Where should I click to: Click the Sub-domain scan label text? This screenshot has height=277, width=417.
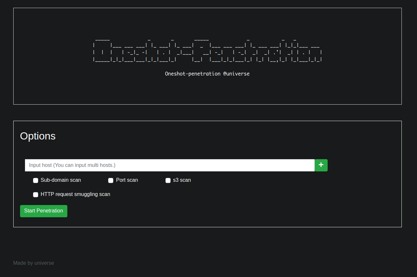click(x=61, y=180)
